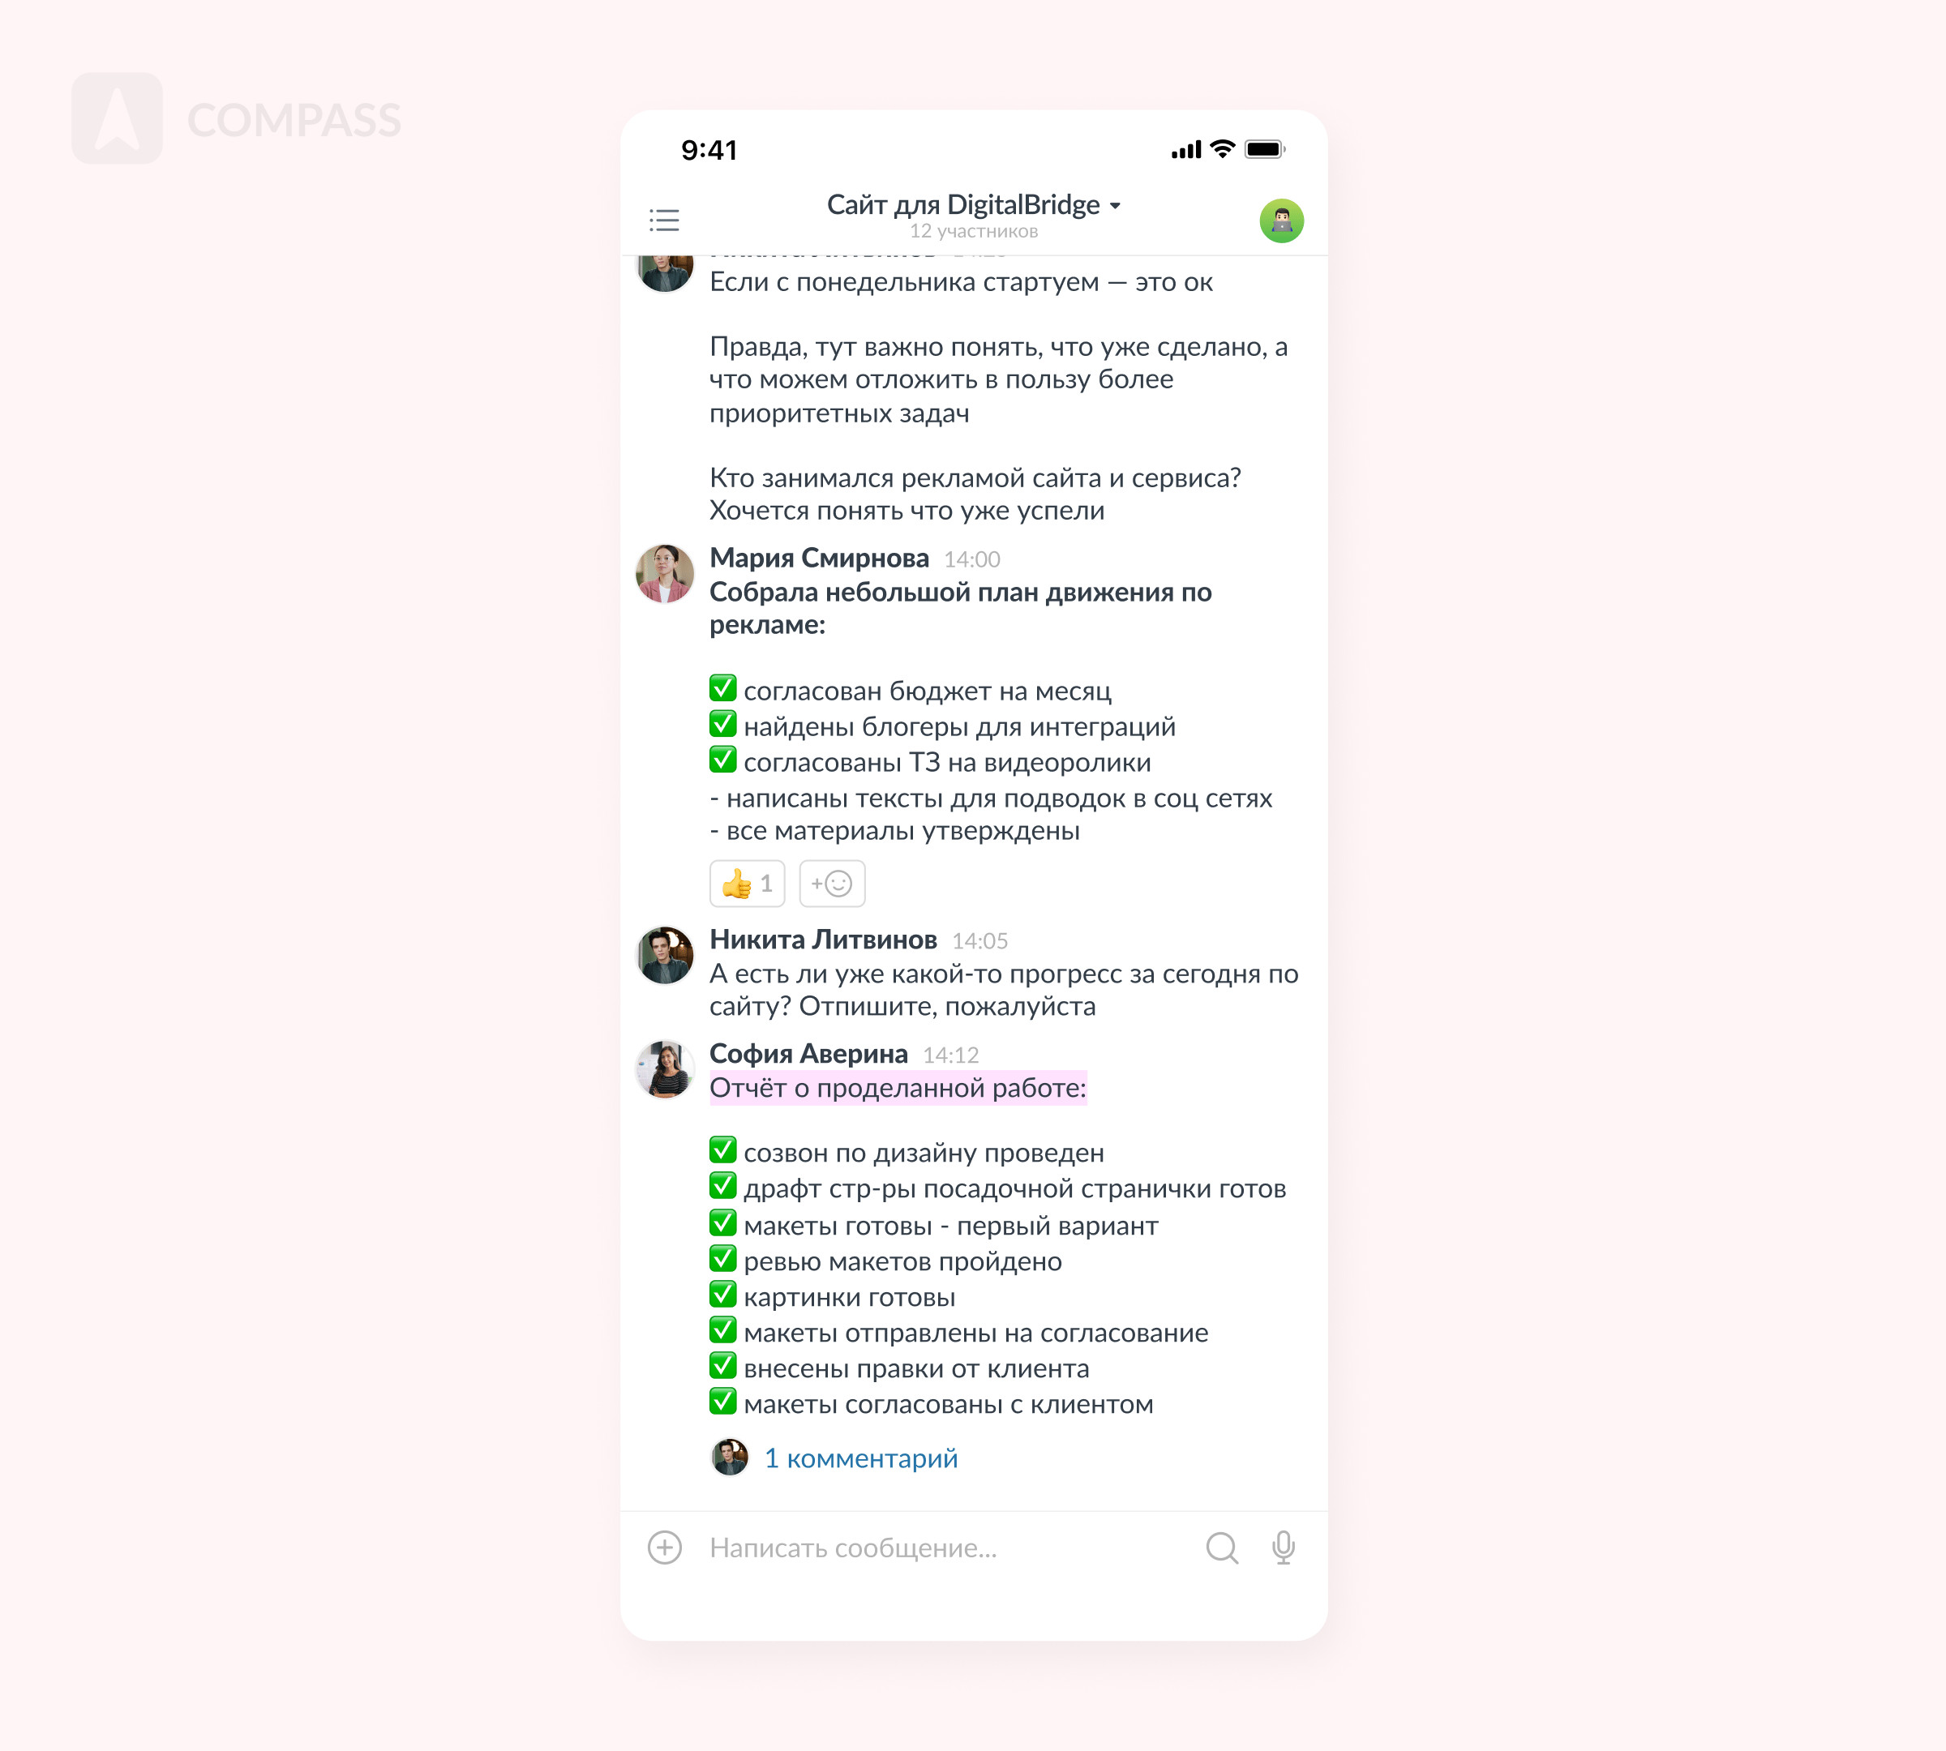Click the name 'Никита Литвинов' at 14:05
The height and width of the screenshot is (1751, 1946).
(x=823, y=939)
